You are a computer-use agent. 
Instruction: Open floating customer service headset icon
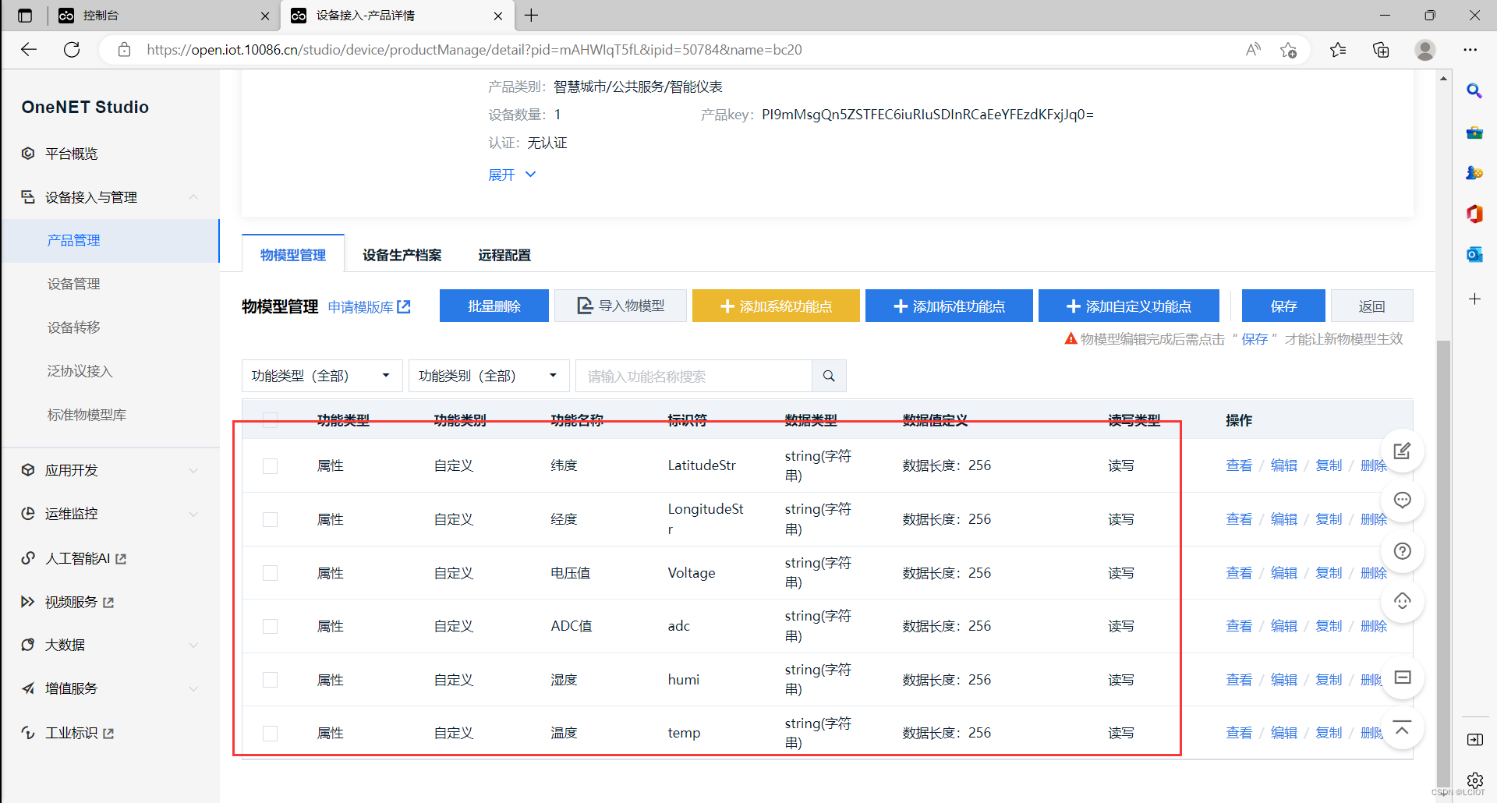(1402, 601)
